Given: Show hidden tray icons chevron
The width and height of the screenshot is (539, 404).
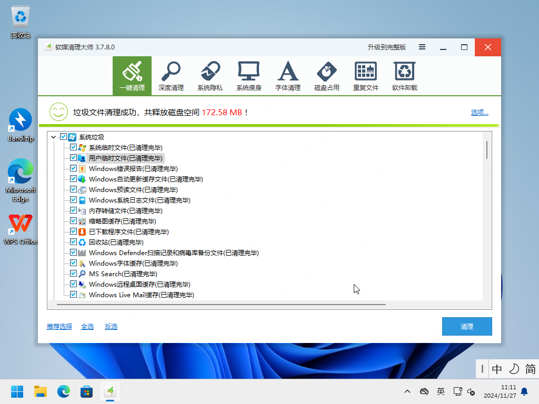Looking at the screenshot, I should (x=407, y=391).
